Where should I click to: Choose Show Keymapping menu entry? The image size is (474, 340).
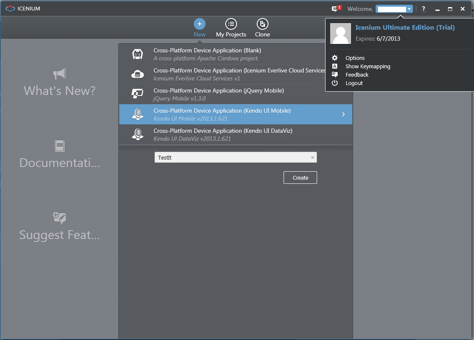(x=367, y=67)
